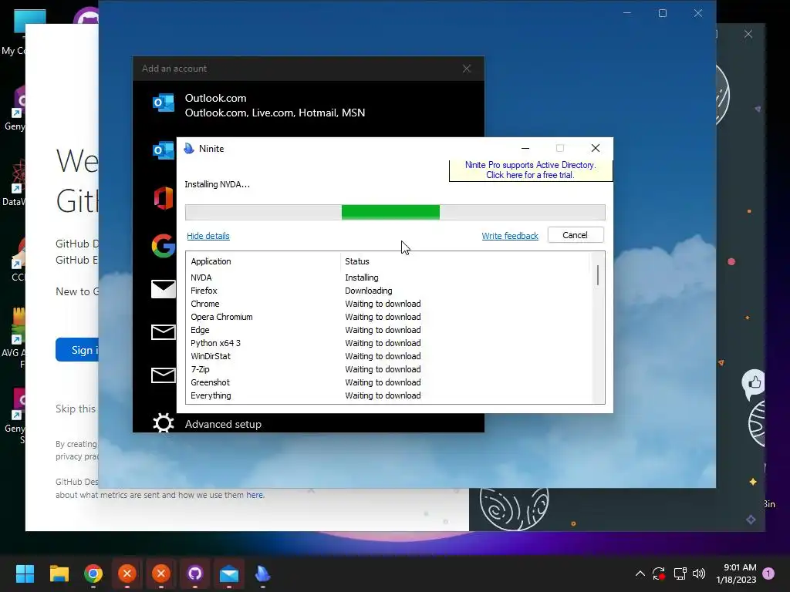Open the 'here' link in GitHub Desktop
This screenshot has height=592, width=790.
(x=255, y=495)
